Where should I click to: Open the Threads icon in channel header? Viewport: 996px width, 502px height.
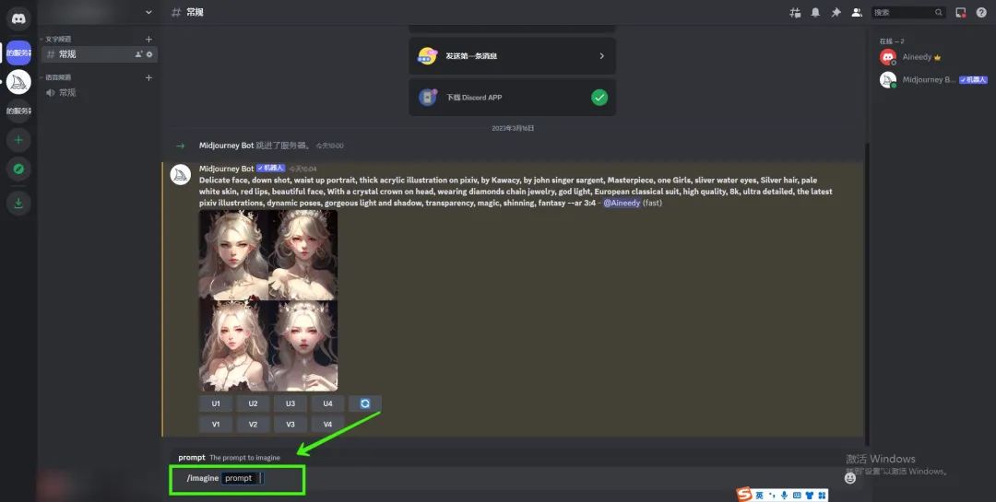(795, 12)
